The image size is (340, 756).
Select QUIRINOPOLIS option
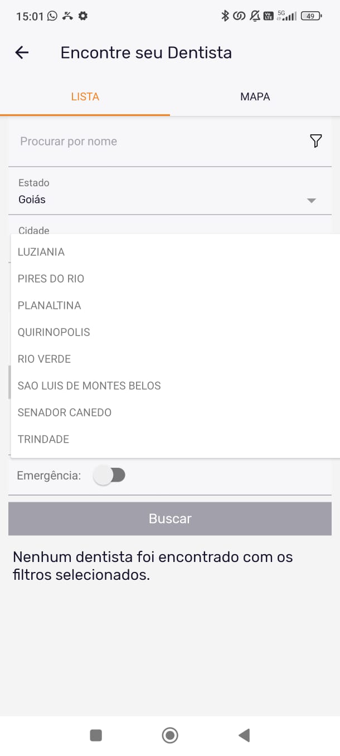(54, 332)
